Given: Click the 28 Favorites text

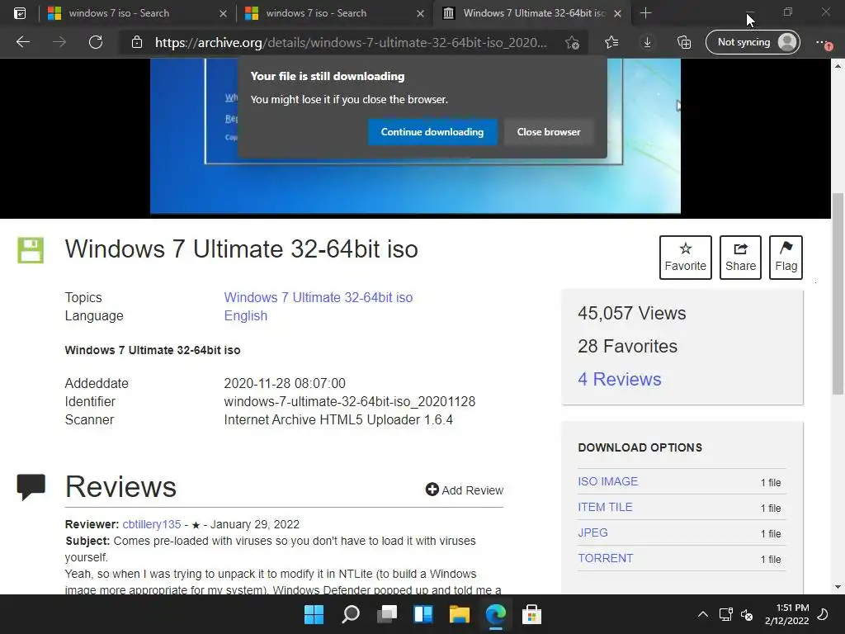Looking at the screenshot, I should [x=627, y=346].
